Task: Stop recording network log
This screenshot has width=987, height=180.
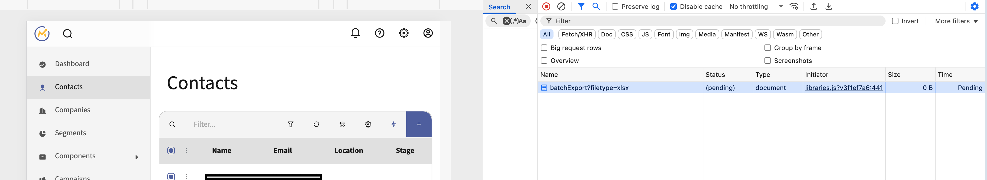Action: click(546, 6)
